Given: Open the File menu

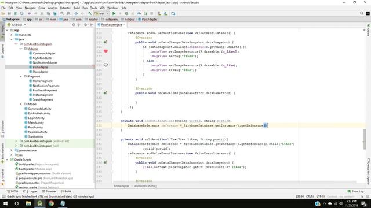Looking at the screenshot, I should [3, 8].
